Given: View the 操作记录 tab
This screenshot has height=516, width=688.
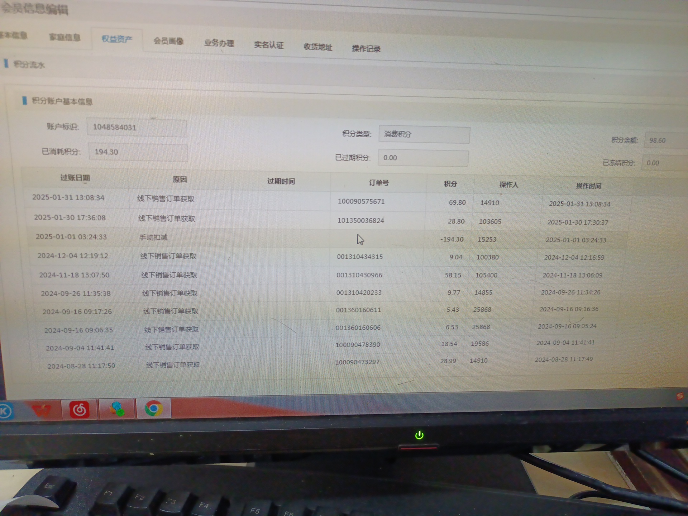Looking at the screenshot, I should (x=366, y=49).
